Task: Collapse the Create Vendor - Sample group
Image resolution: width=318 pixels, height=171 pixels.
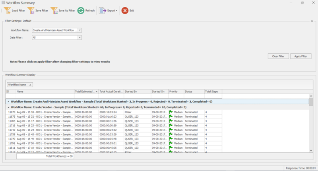Action: tap(9, 107)
